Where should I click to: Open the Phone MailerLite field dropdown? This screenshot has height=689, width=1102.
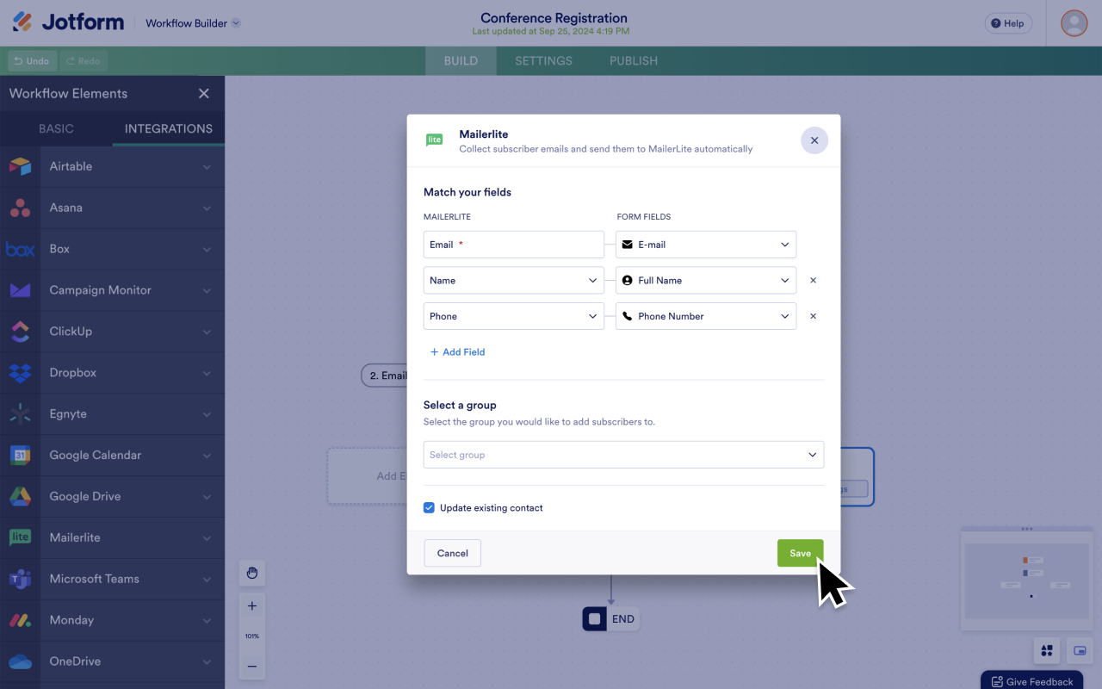click(514, 316)
